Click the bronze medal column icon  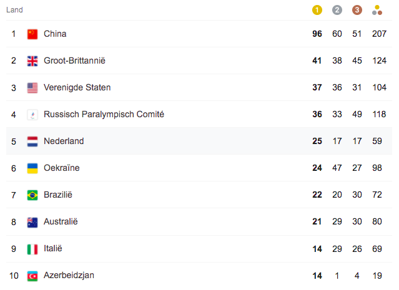tap(357, 10)
